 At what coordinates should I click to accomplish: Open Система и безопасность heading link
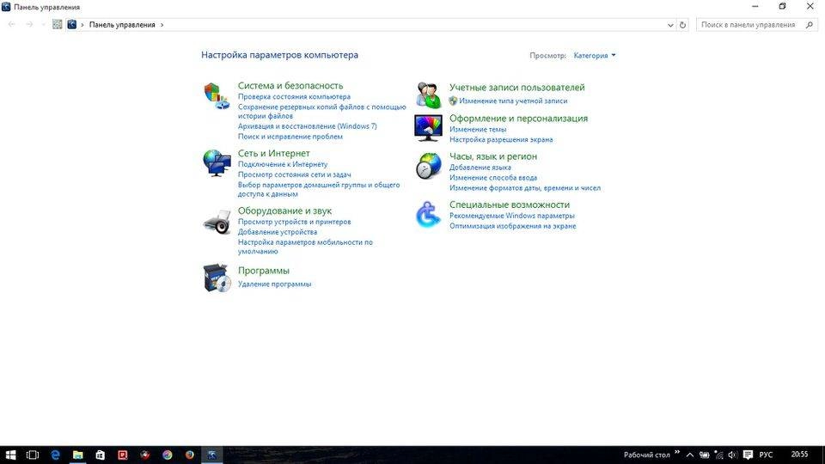coord(290,86)
